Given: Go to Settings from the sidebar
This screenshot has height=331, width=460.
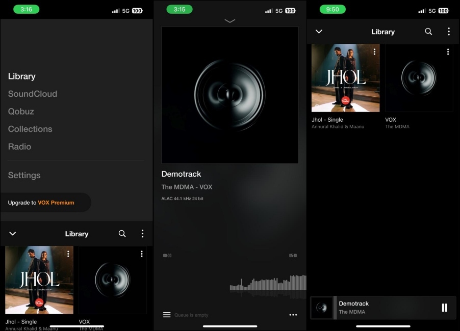Looking at the screenshot, I should [x=24, y=175].
